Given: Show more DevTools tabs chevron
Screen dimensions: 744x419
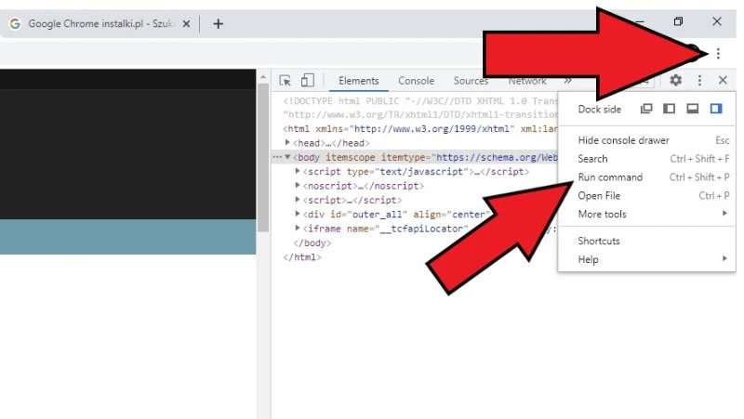Looking at the screenshot, I should pos(567,81).
